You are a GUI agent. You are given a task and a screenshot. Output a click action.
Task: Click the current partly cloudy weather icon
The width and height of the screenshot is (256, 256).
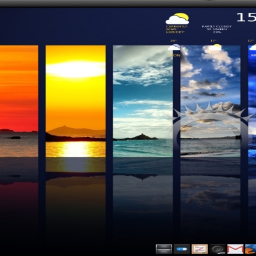pos(177,19)
